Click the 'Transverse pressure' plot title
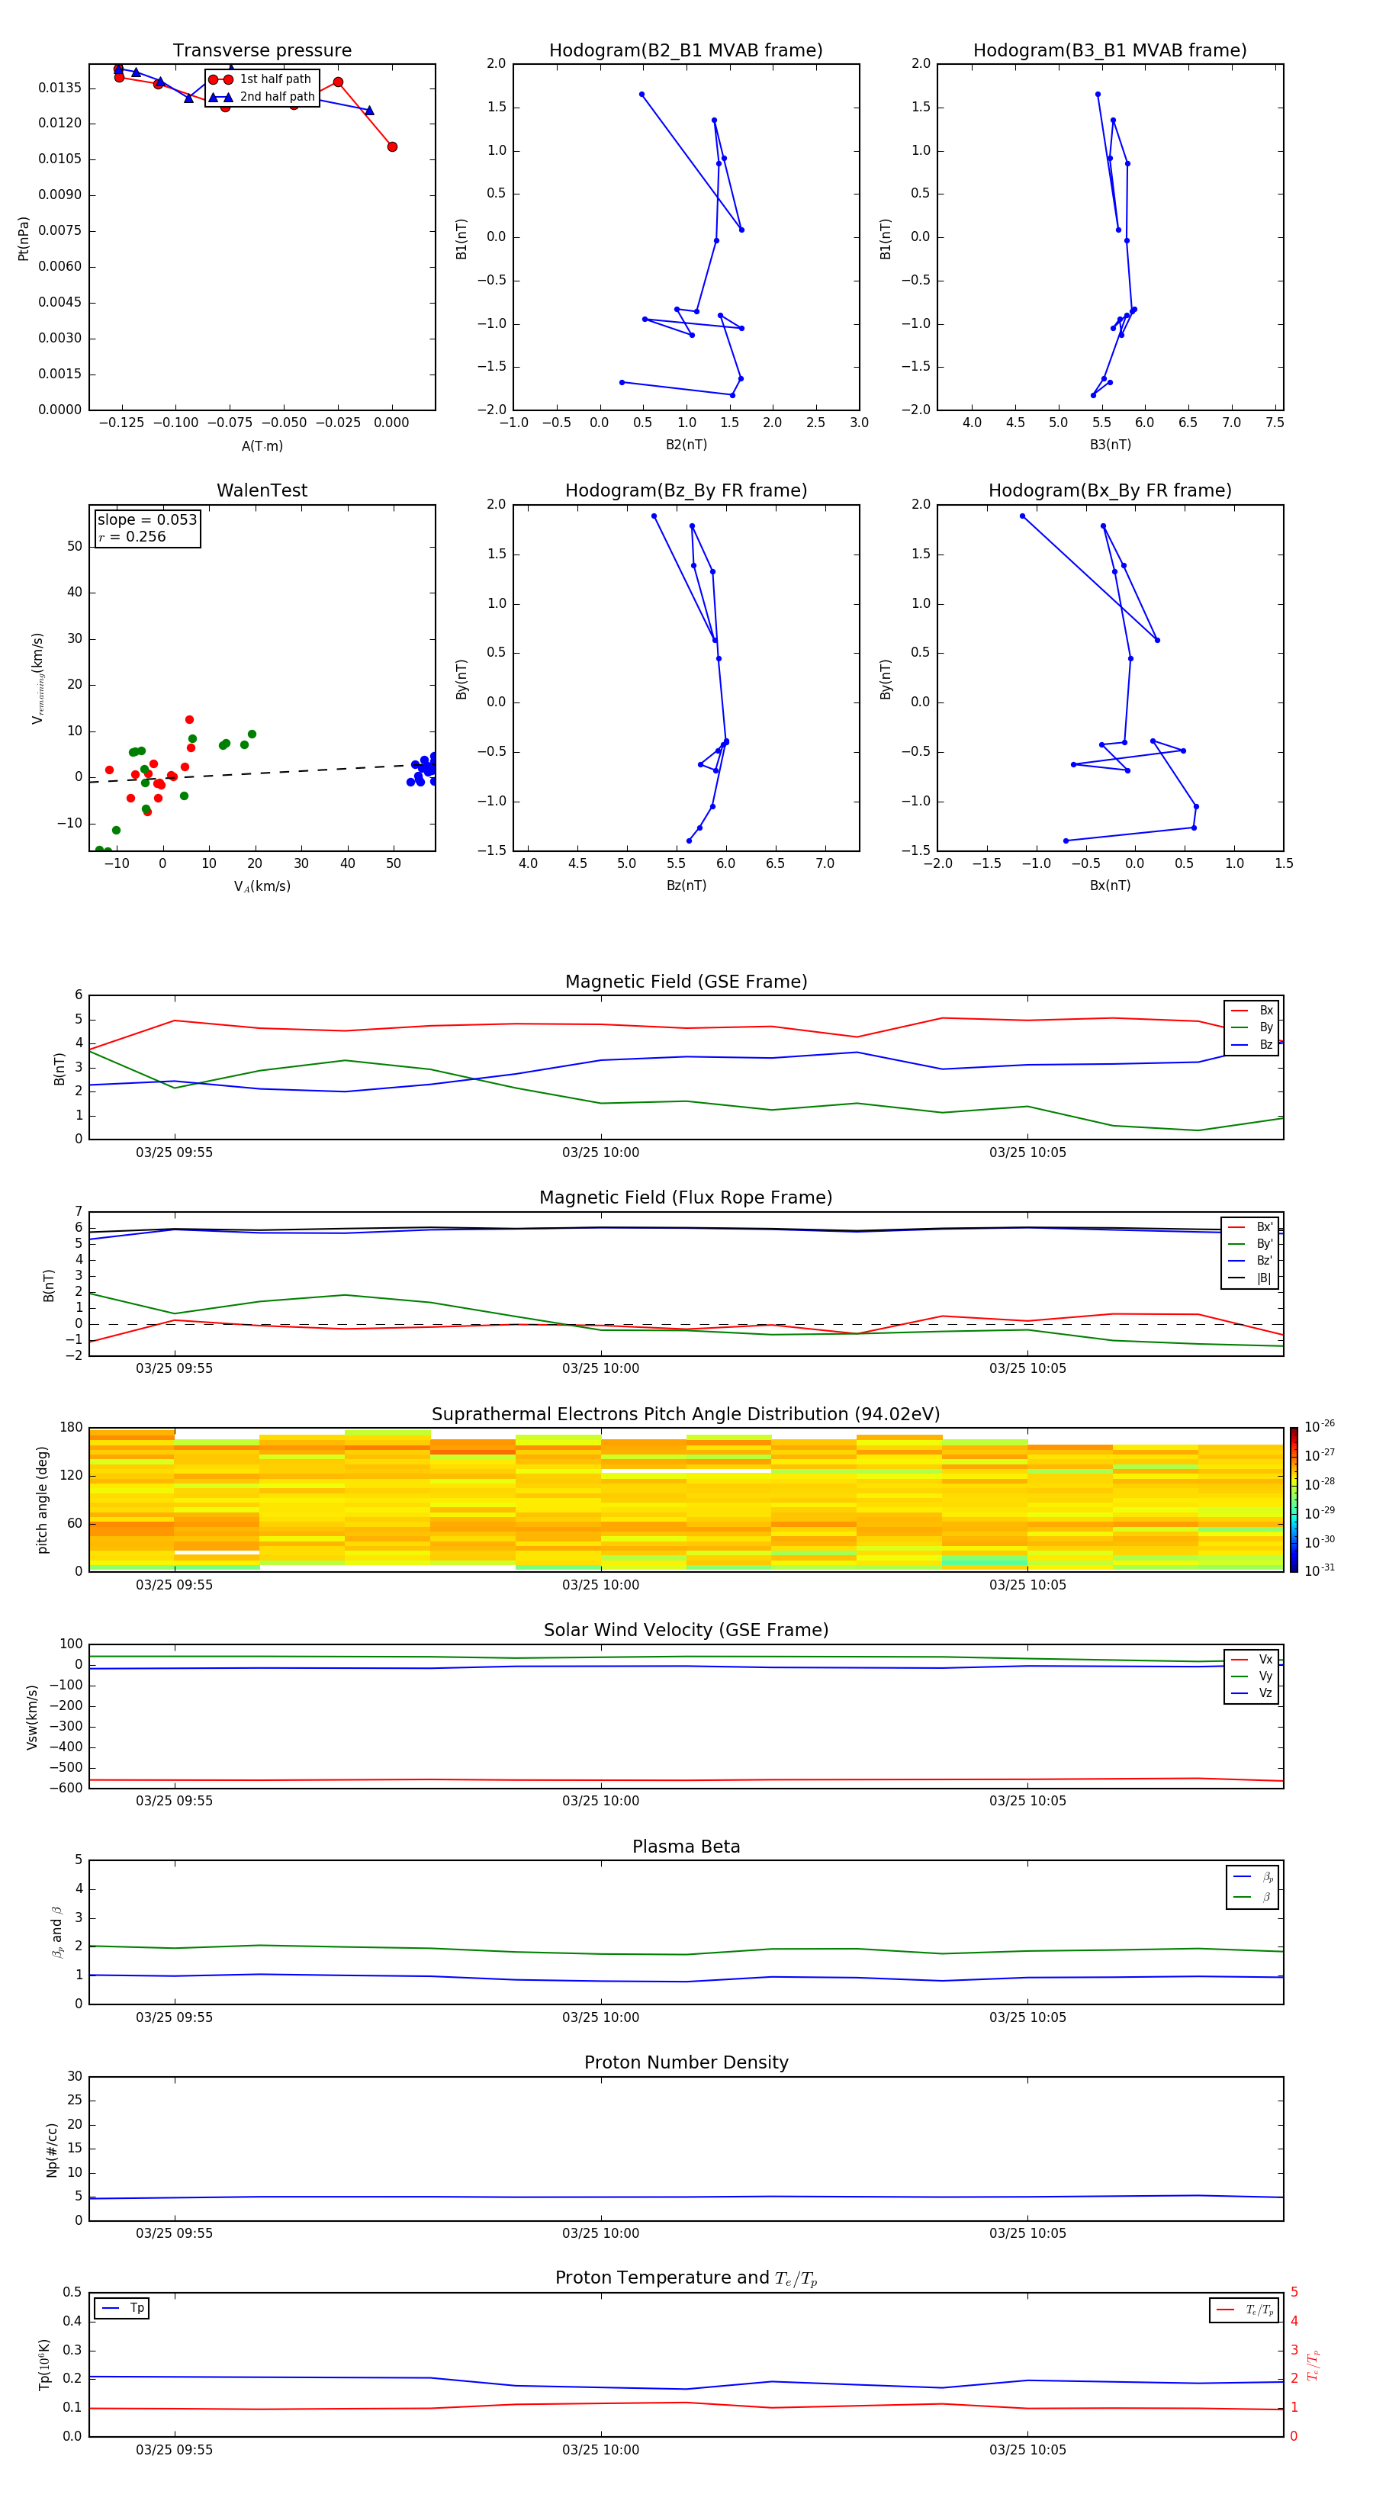The width and height of the screenshot is (1373, 2517). 262,50
